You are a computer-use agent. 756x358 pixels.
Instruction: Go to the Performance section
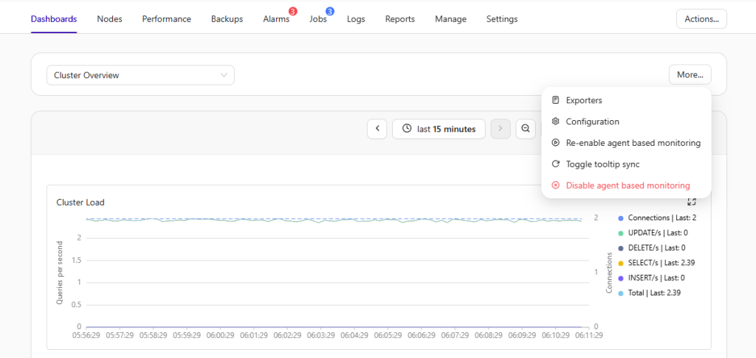pyautogui.click(x=166, y=19)
